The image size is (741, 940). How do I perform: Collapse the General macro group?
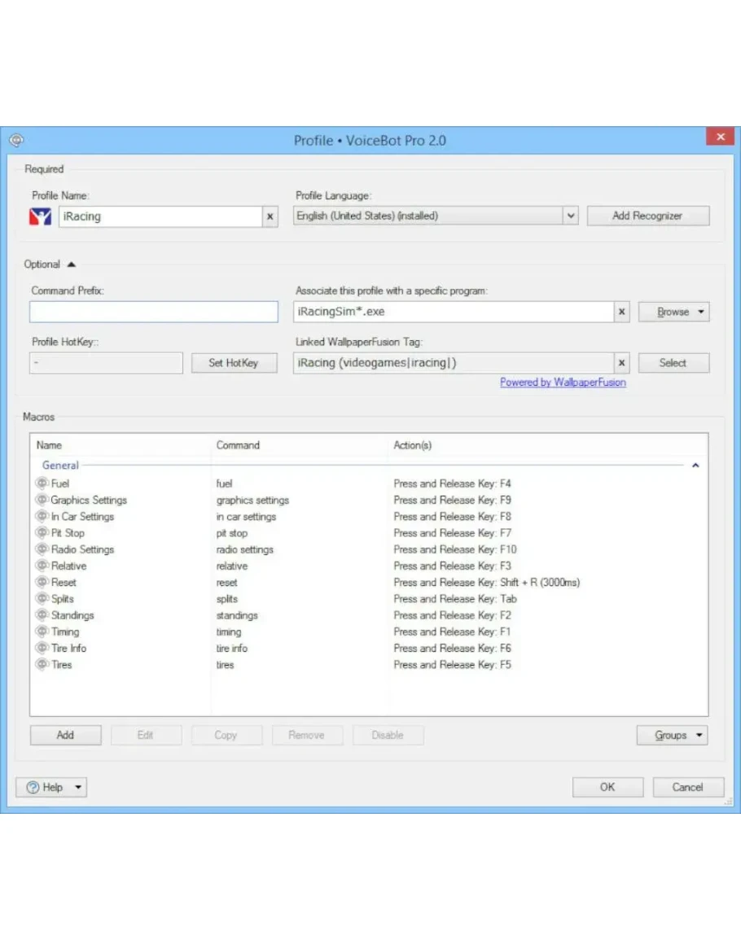click(x=695, y=466)
